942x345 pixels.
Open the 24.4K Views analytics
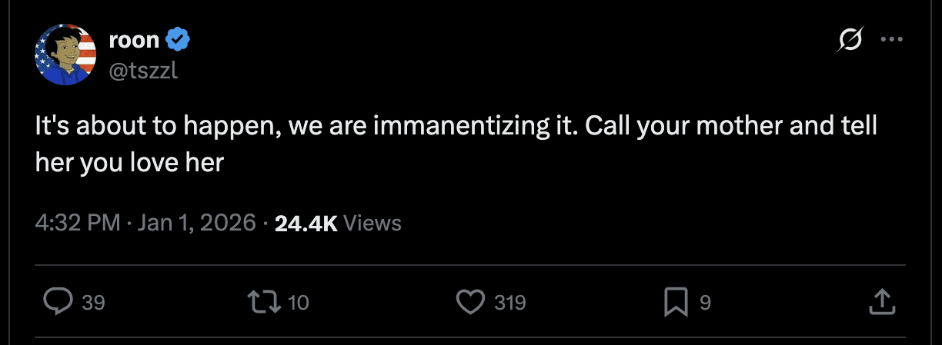click(x=338, y=223)
